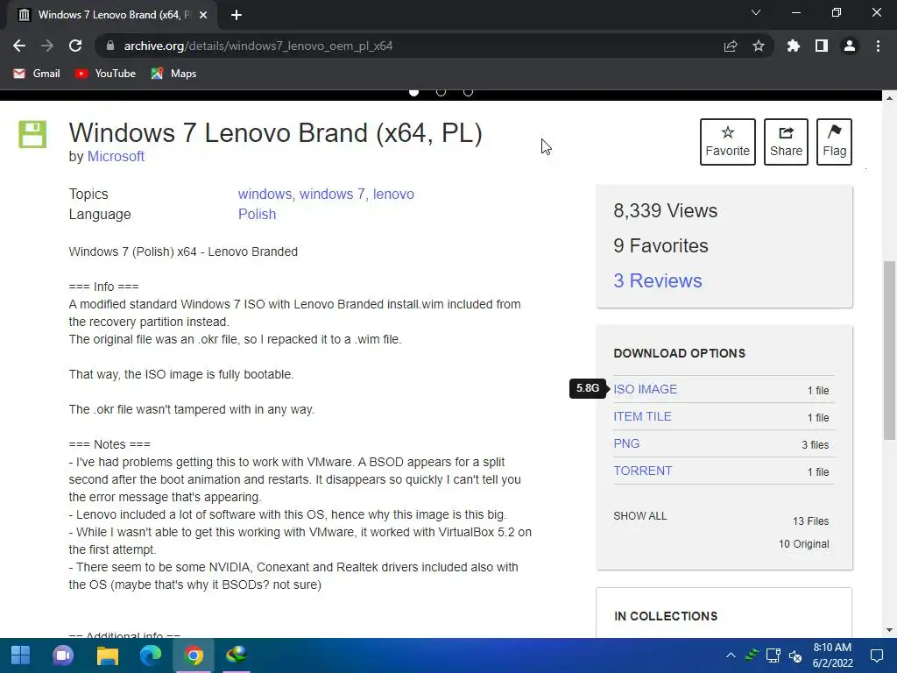This screenshot has width=897, height=673.
Task: Click the Favorite star button
Action: [728, 142]
